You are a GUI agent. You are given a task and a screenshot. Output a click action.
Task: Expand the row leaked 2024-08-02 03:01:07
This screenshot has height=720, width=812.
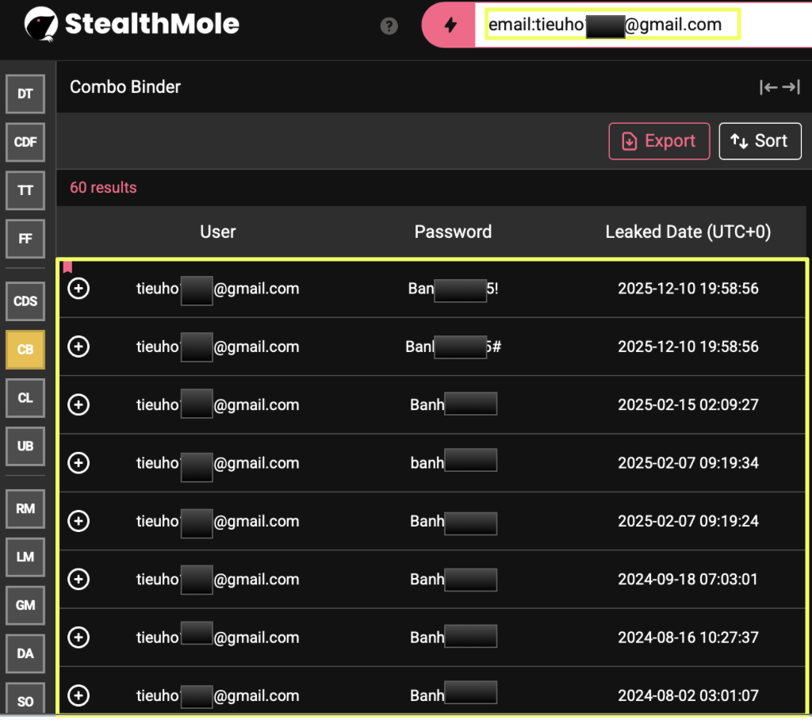click(79, 695)
